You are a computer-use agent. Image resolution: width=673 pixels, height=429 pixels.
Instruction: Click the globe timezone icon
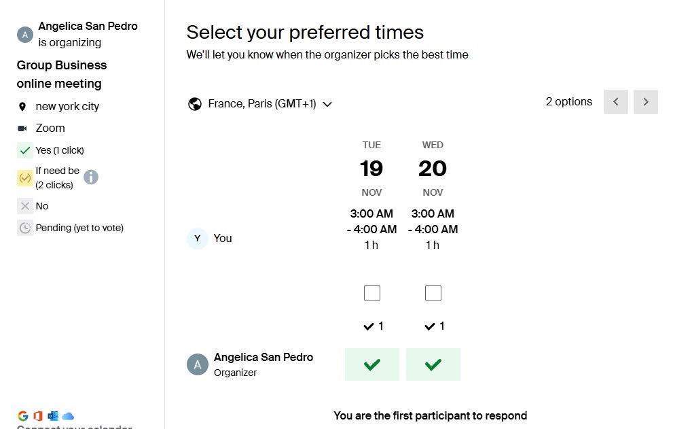[195, 104]
